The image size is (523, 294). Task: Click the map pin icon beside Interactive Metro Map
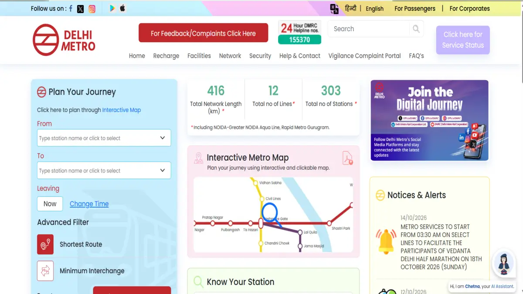pos(198,158)
